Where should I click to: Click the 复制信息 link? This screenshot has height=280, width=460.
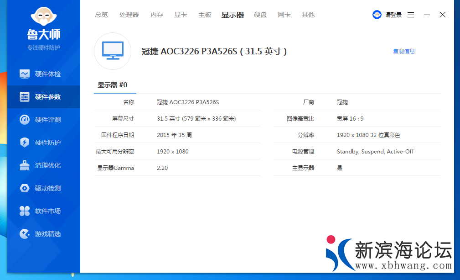click(404, 51)
